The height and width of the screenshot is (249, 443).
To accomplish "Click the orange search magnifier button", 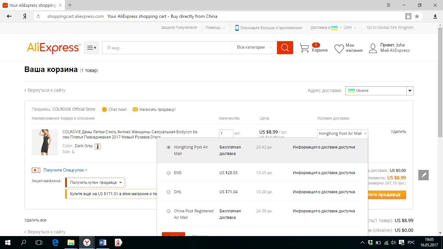I will click(x=285, y=48).
